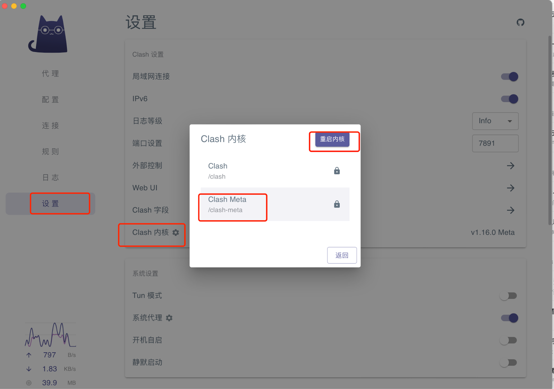Viewport: 554px width, 389px height.
Task: Open the gear icon next to Clash 内核
Action: pyautogui.click(x=176, y=232)
